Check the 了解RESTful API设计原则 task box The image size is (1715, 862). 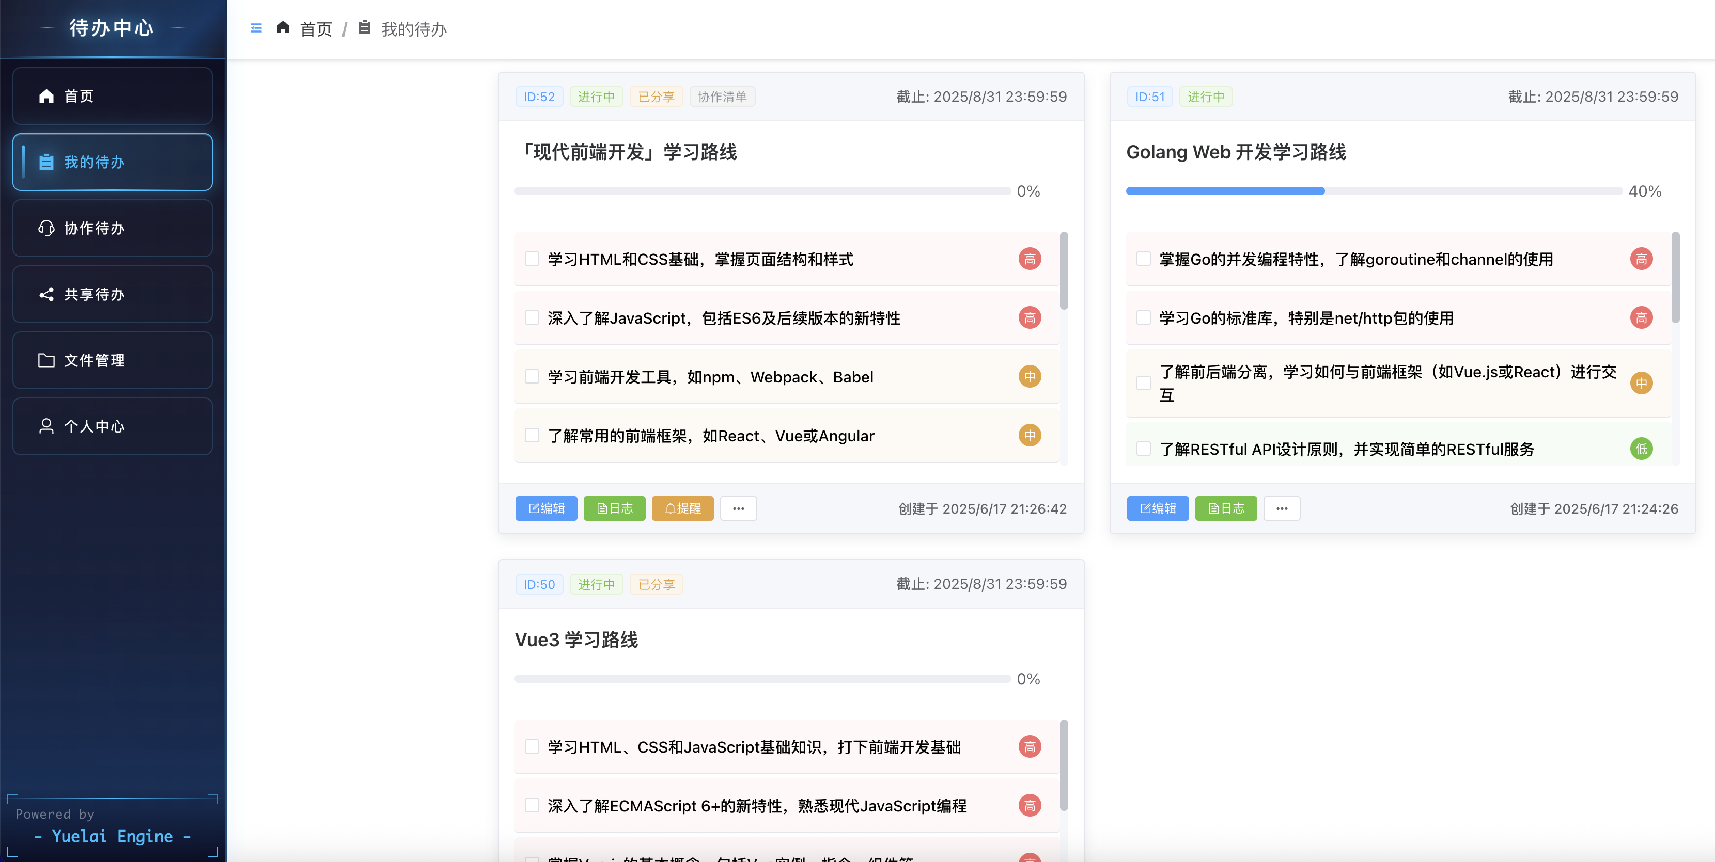point(1143,449)
